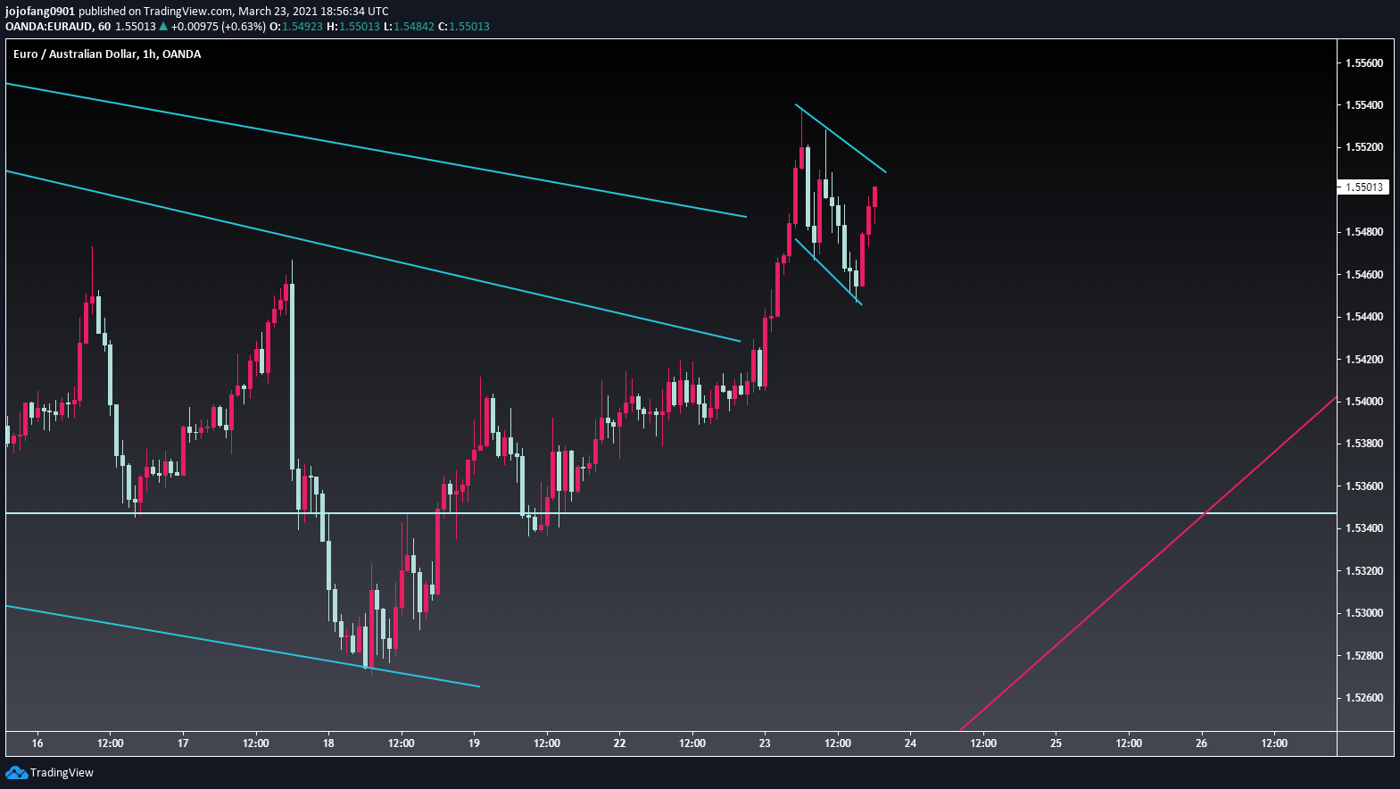Click the 12:00 label between 18 and 19

402,743
